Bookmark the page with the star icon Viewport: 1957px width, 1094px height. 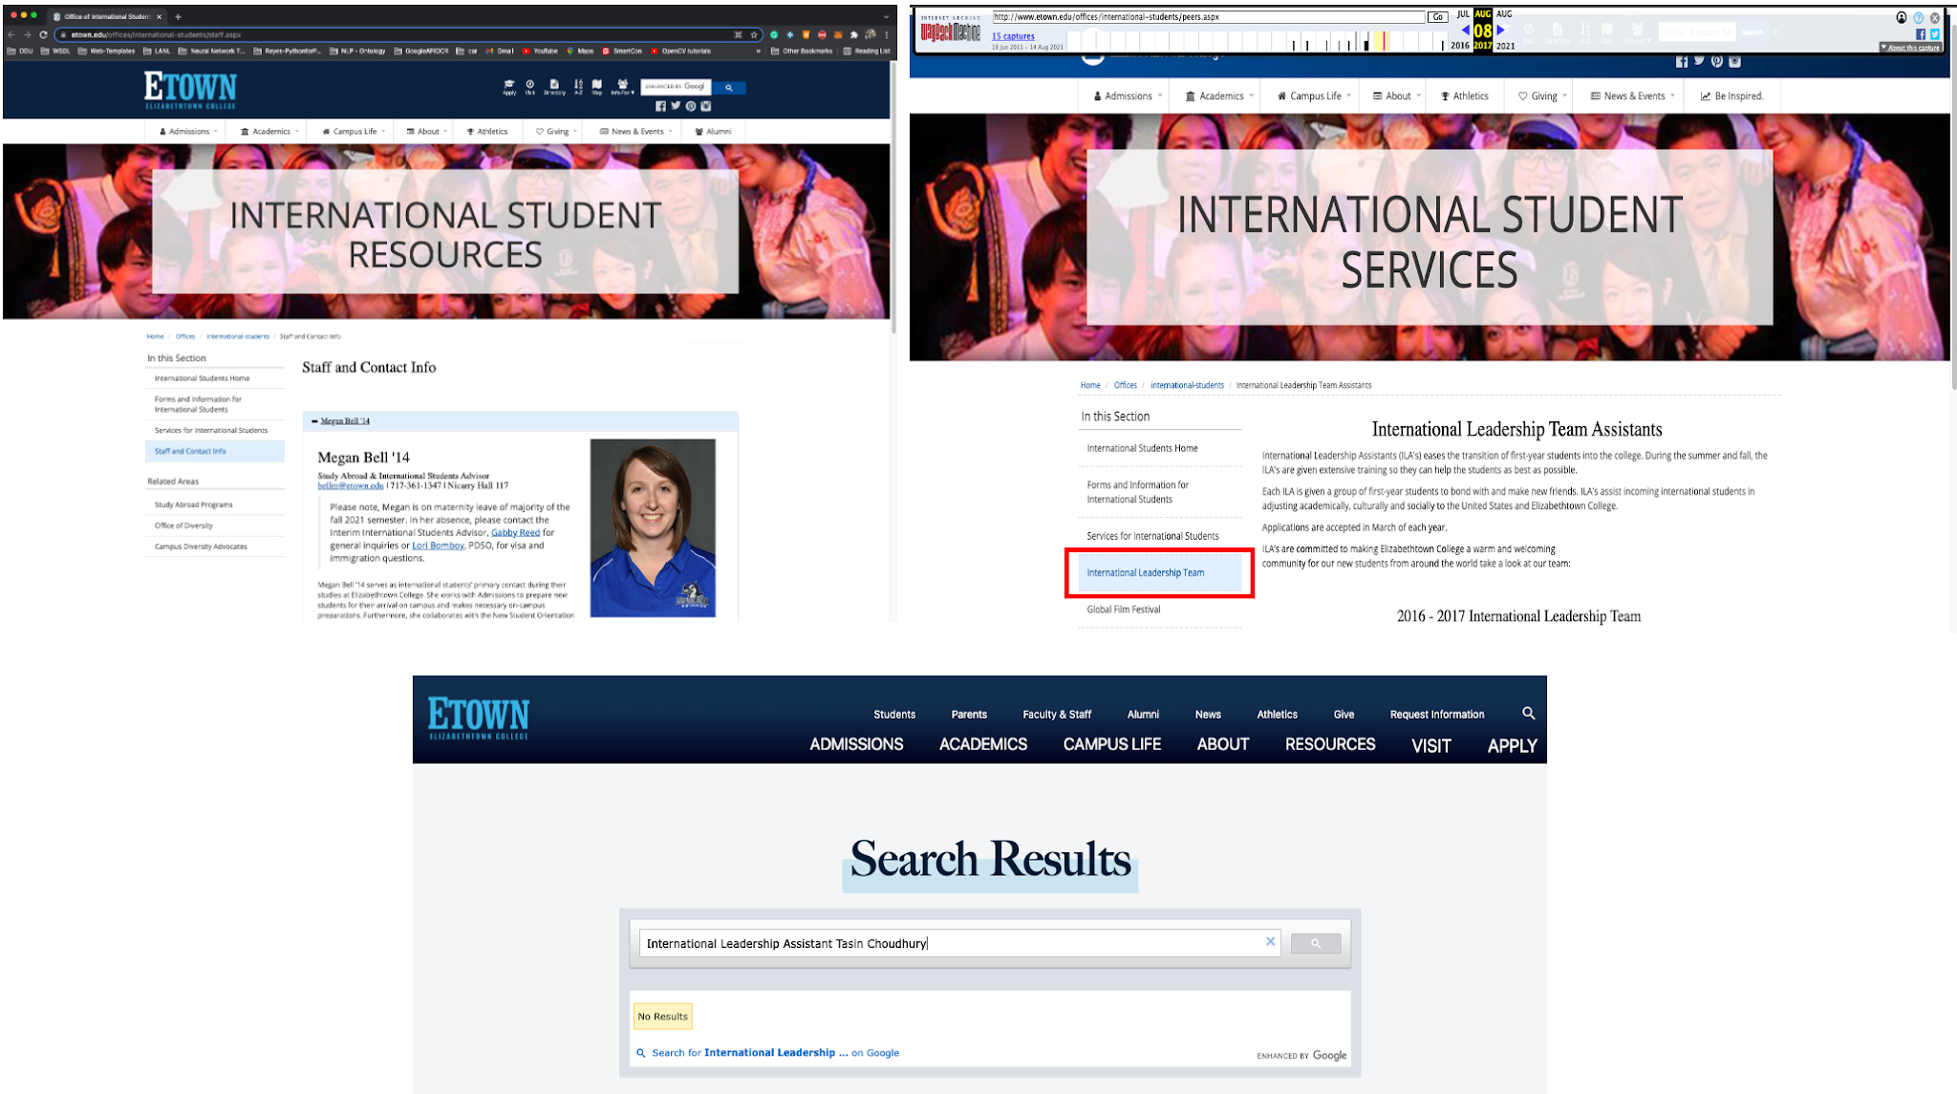[754, 34]
